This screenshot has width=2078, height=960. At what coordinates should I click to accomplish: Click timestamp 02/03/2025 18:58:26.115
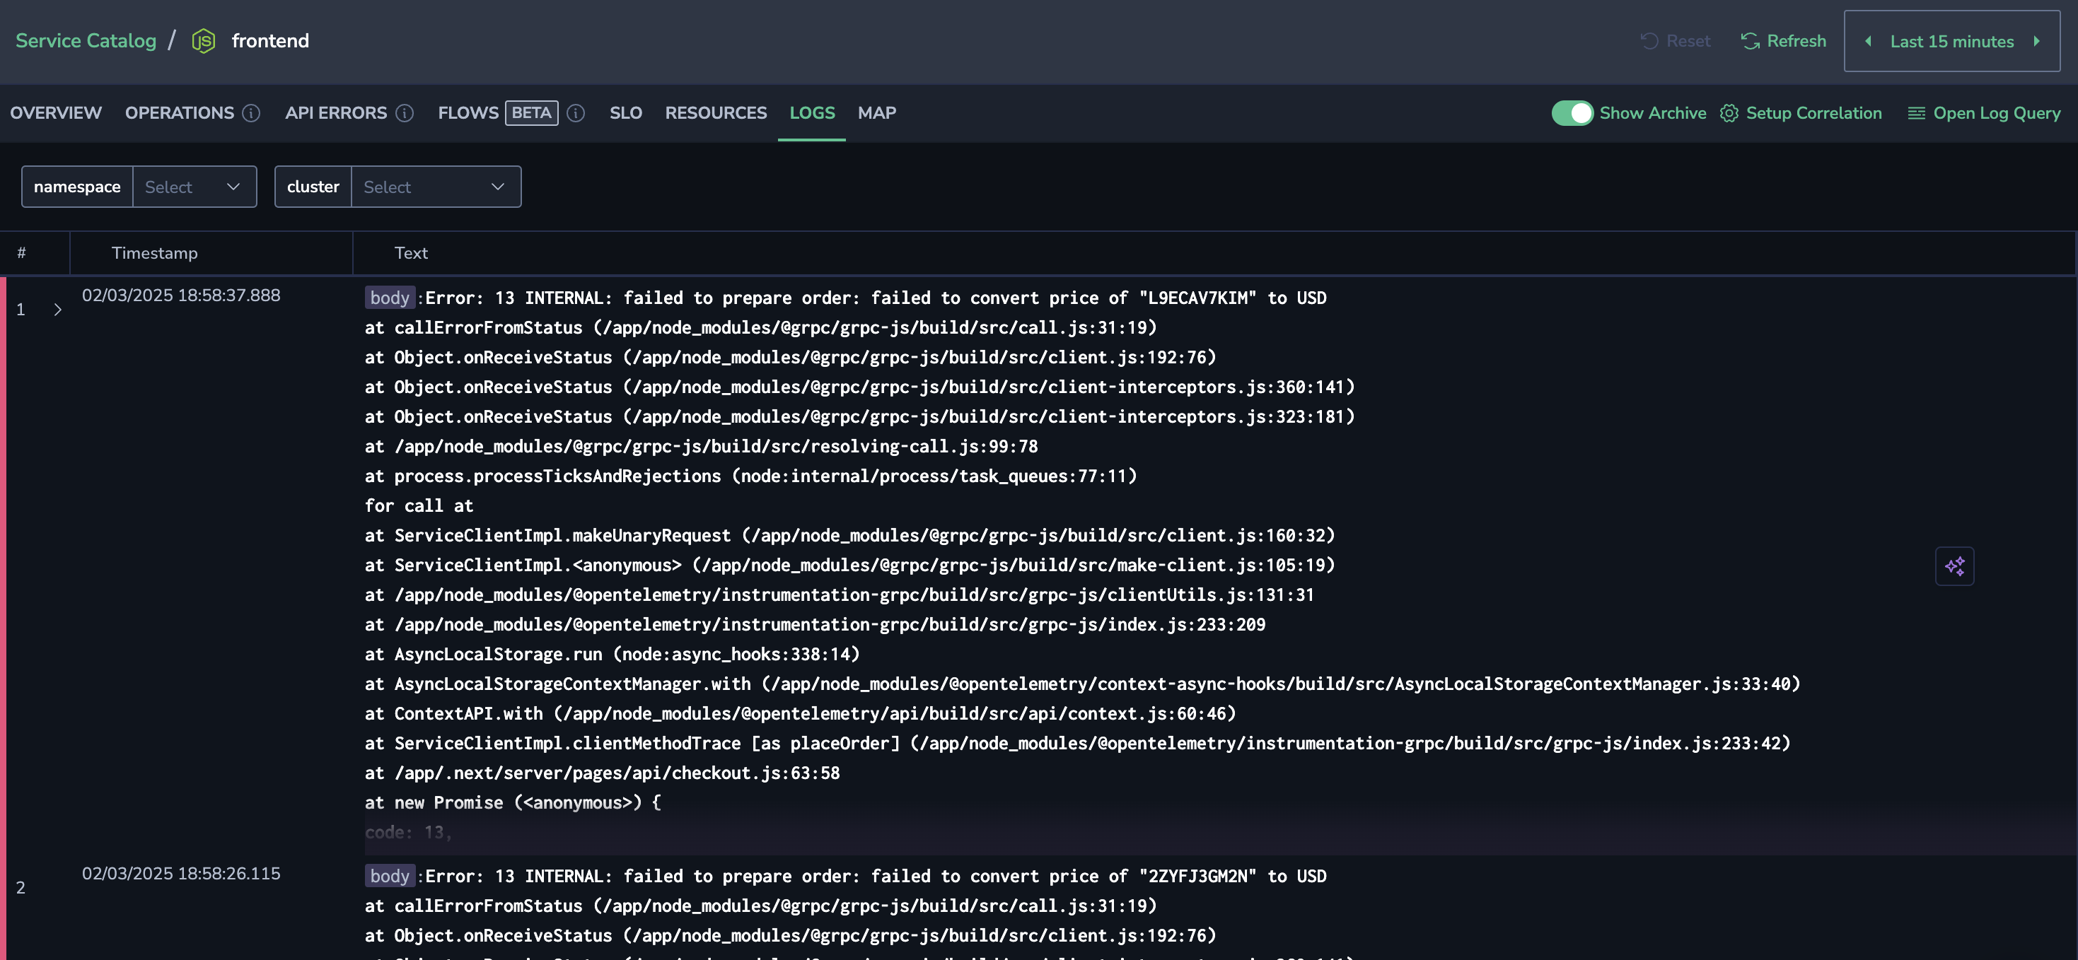point(182,874)
